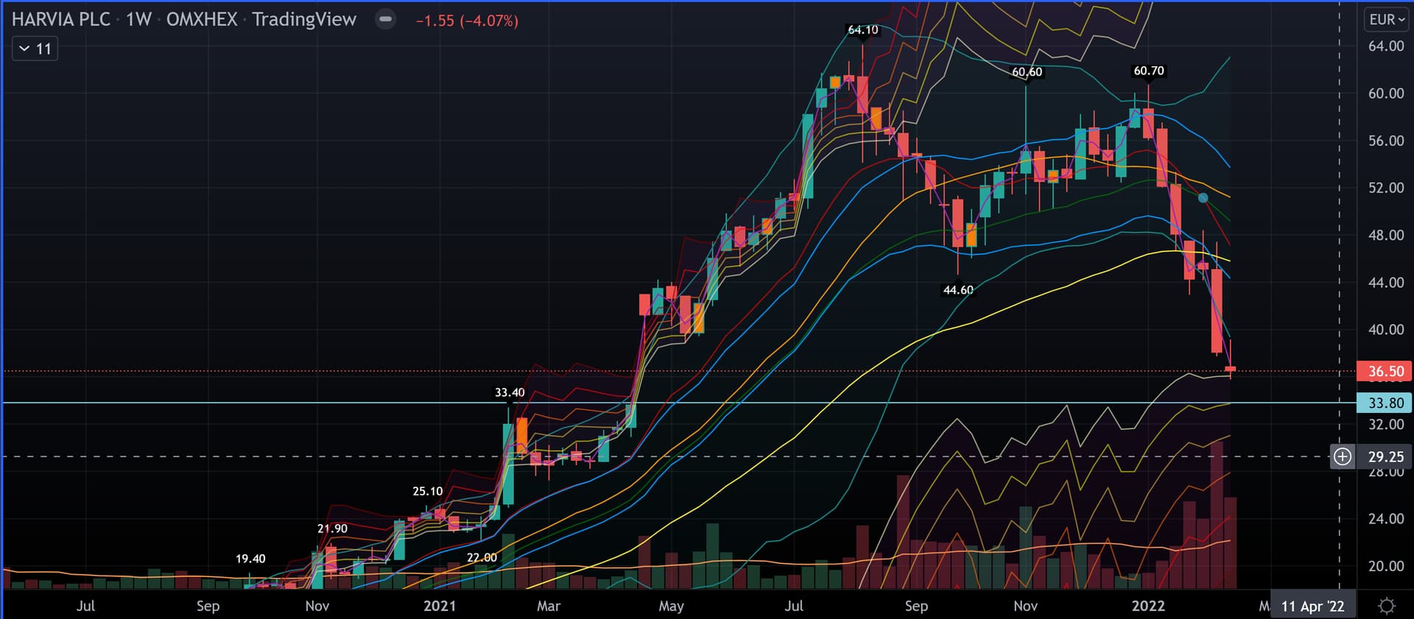Click the HARVIA PLC symbol title
This screenshot has width=1414, height=619.
(x=60, y=20)
